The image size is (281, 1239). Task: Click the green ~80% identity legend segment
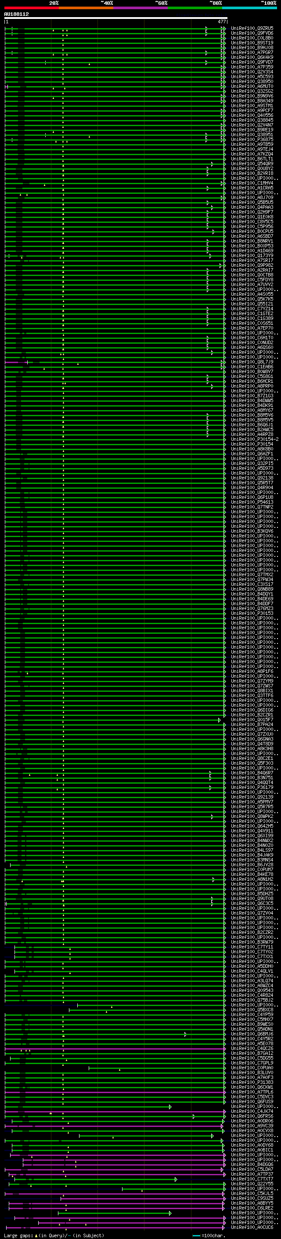click(x=195, y=8)
